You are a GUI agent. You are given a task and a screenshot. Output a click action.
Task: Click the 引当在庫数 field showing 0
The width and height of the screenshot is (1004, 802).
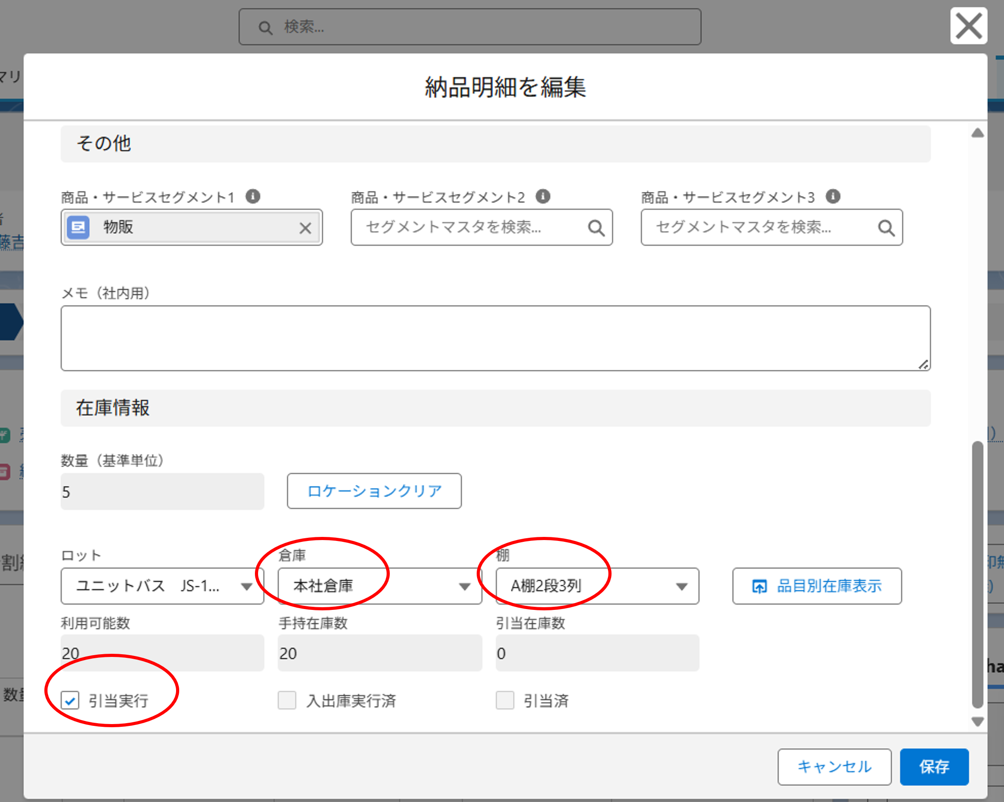598,653
